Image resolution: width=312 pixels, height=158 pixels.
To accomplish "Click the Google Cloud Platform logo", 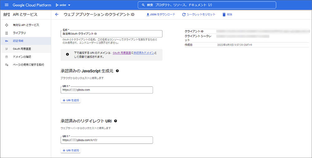I will [x=32, y=5].
